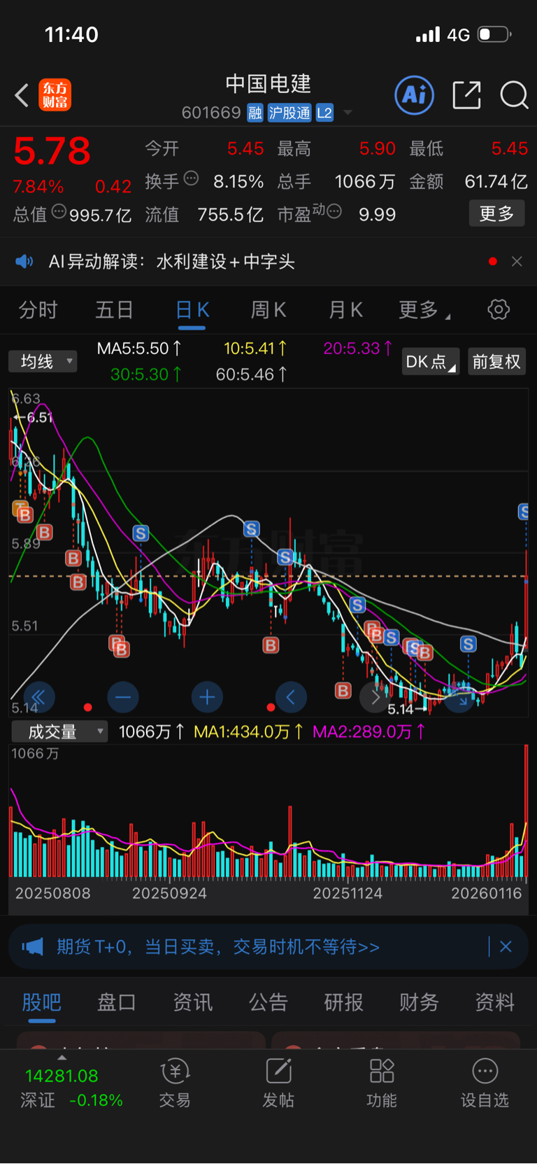
Task: Open 盘口 tab
Action: click(117, 1002)
